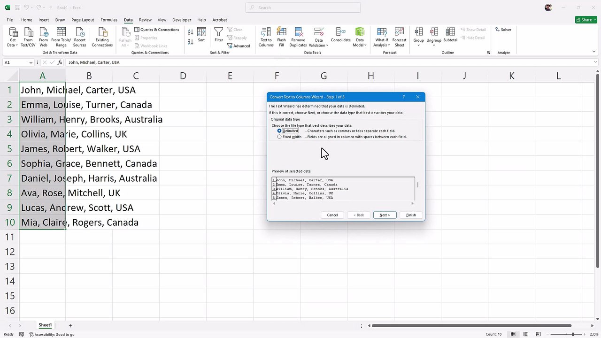Switch to Page Layout view in status bar

click(526, 334)
